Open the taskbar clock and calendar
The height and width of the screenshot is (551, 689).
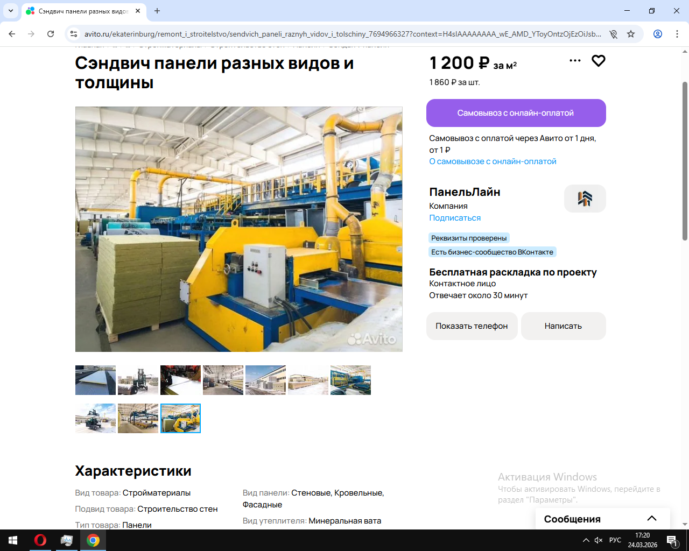pyautogui.click(x=643, y=540)
